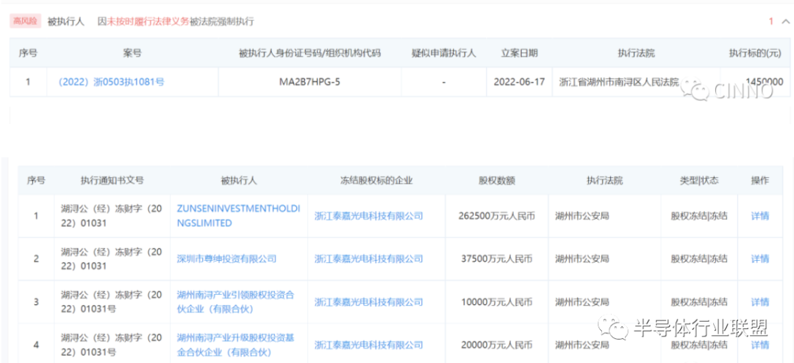The width and height of the screenshot is (794, 363).
Task: Open case (2022)浙0503执1081号 link
Action: 112,82
